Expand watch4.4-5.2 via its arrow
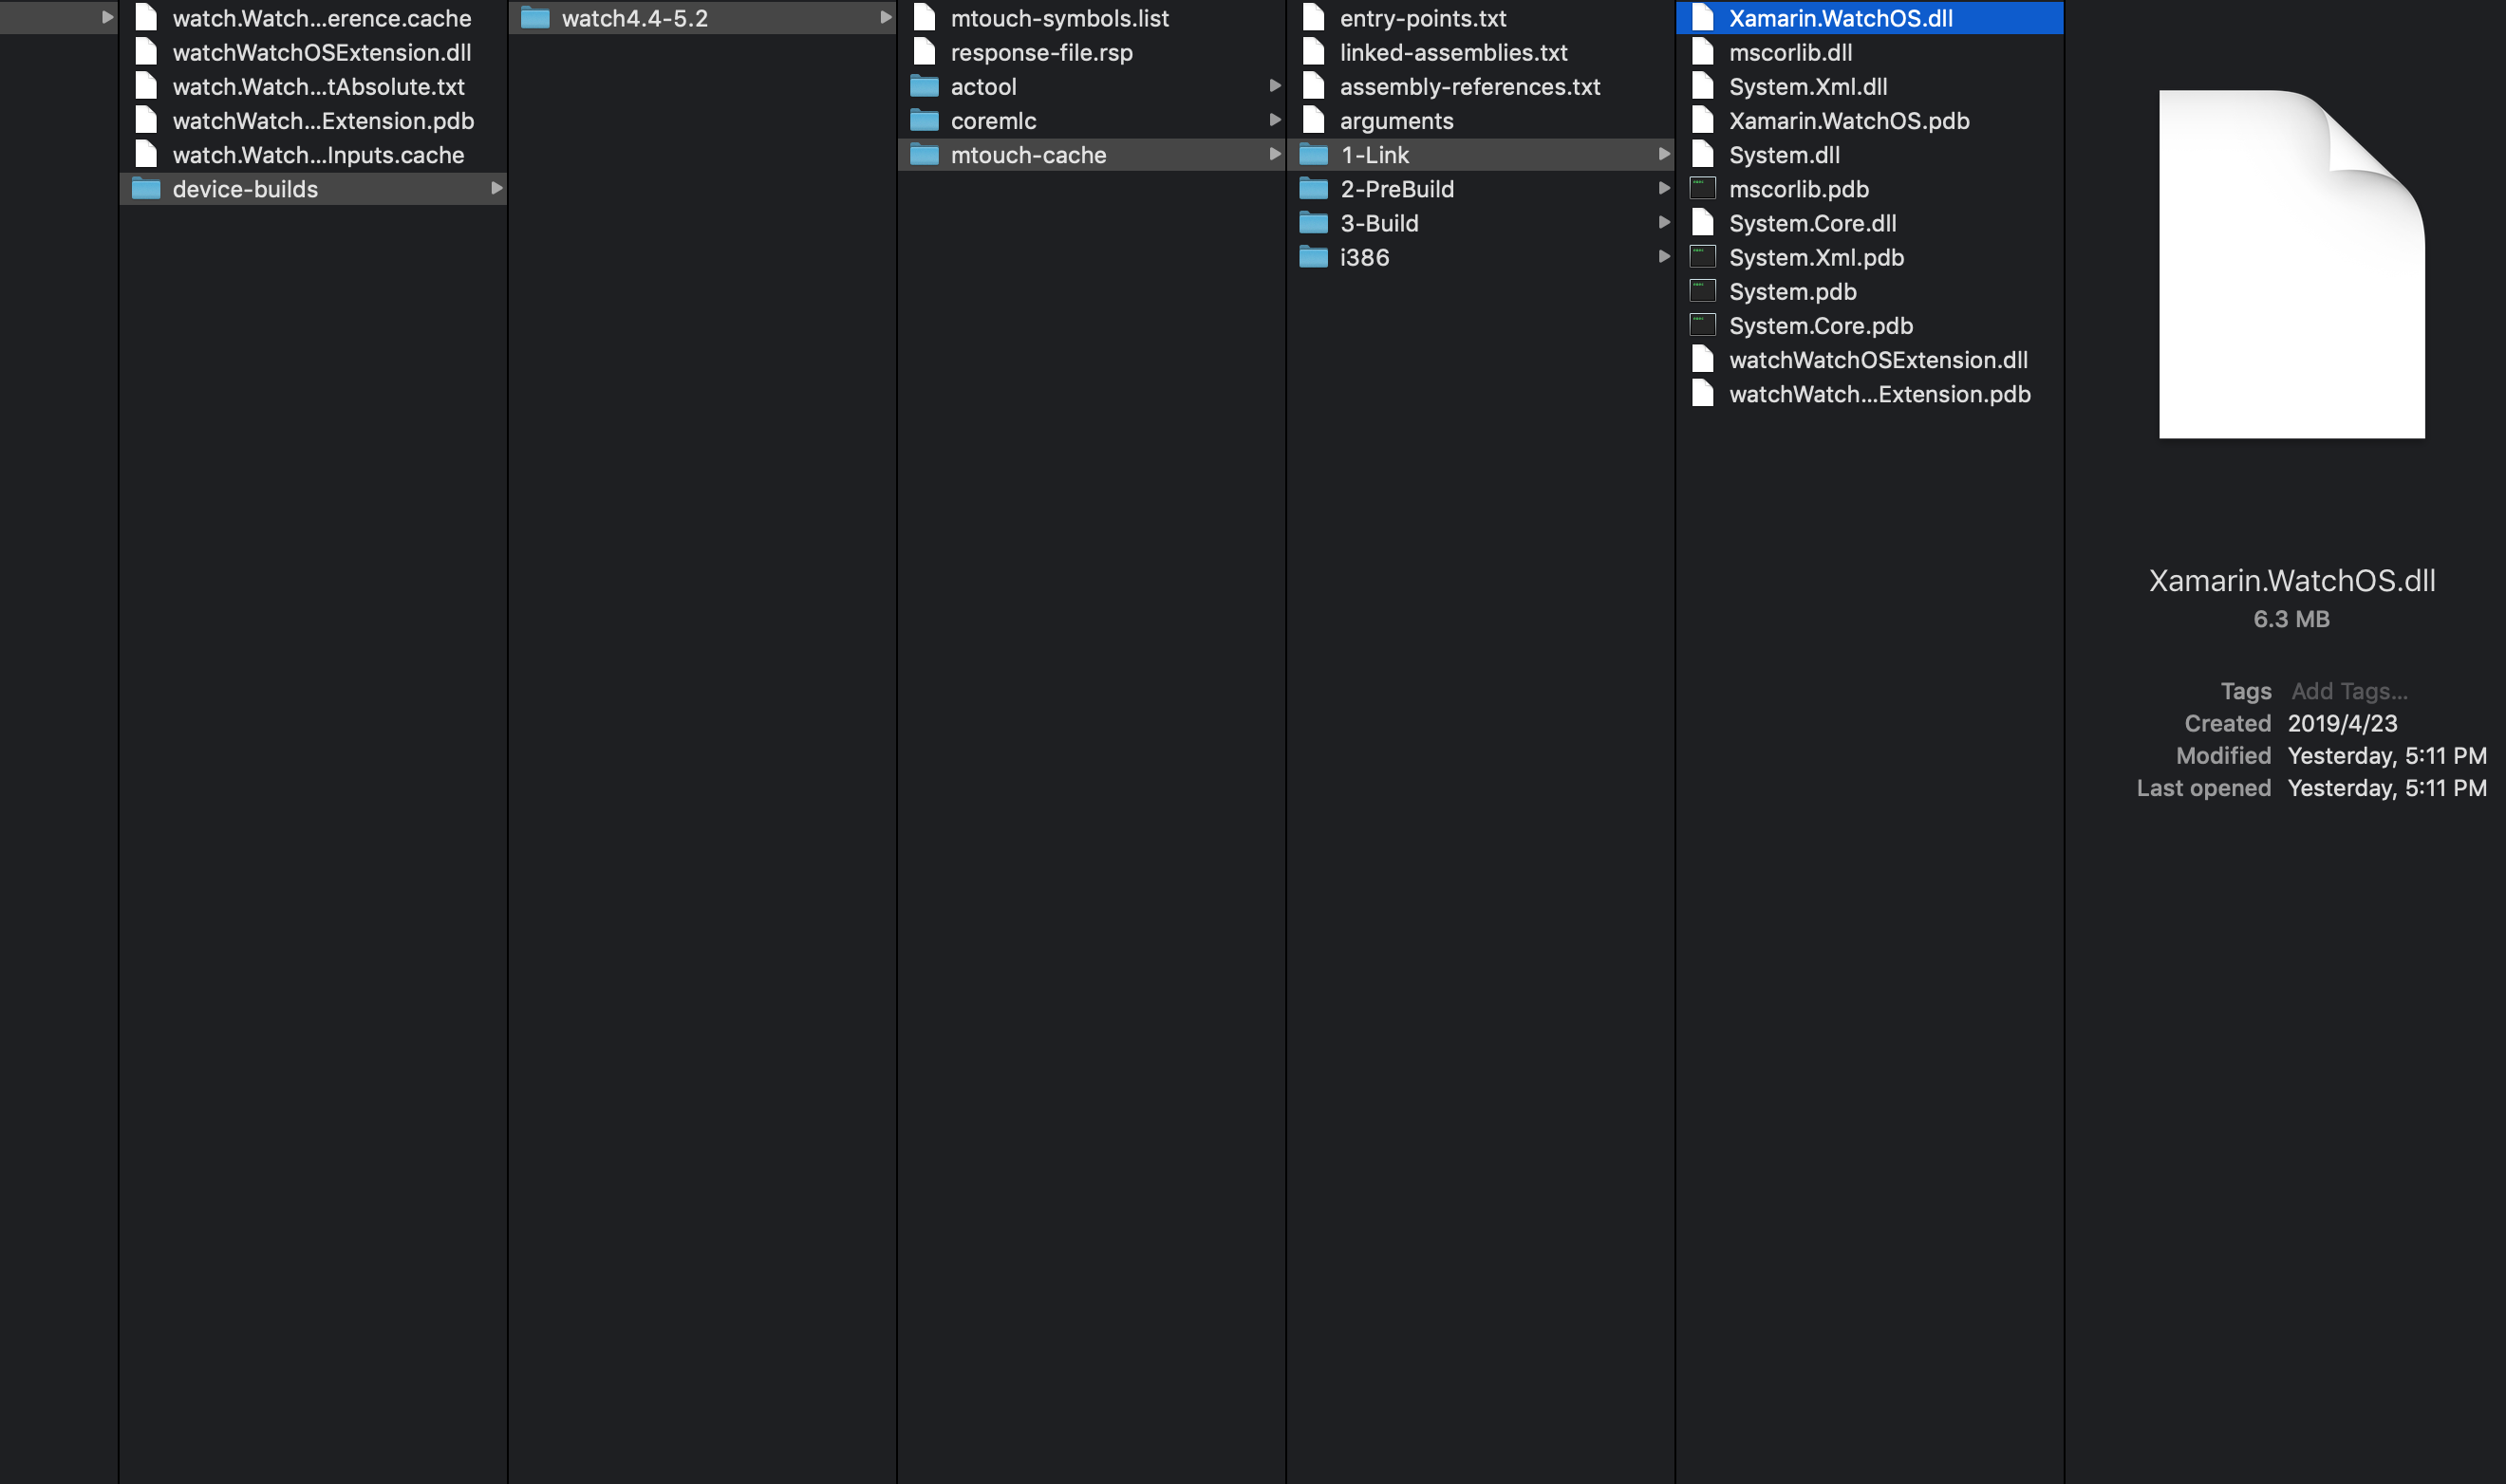The width and height of the screenshot is (2506, 1484). tap(886, 17)
